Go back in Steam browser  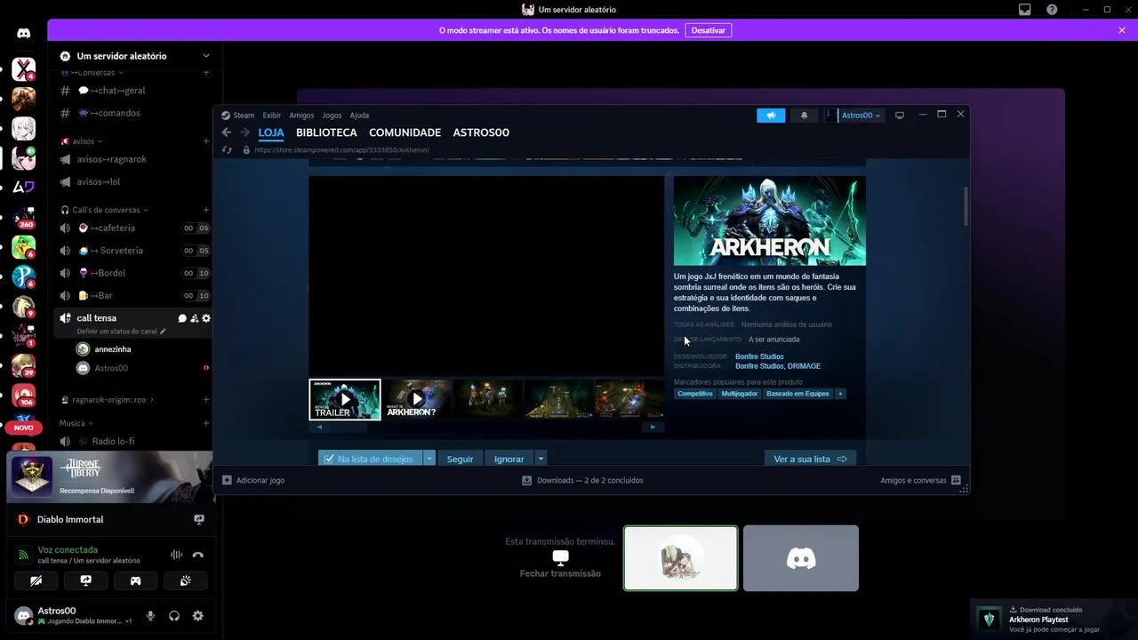[227, 132]
